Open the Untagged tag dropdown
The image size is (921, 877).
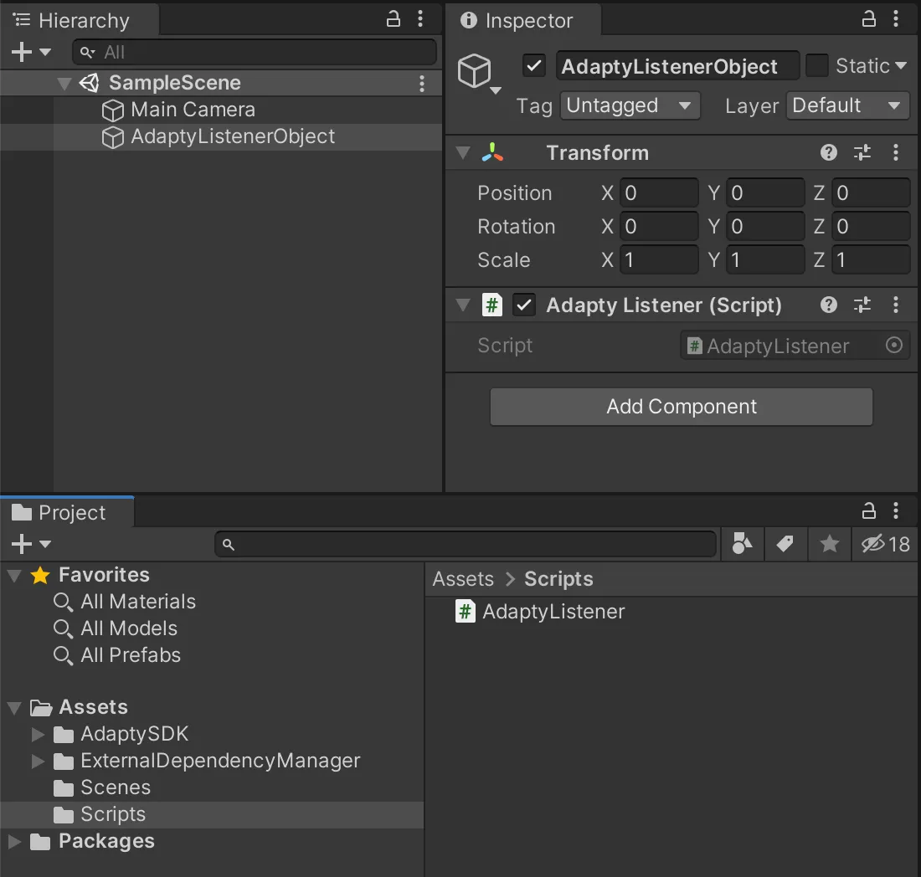629,105
